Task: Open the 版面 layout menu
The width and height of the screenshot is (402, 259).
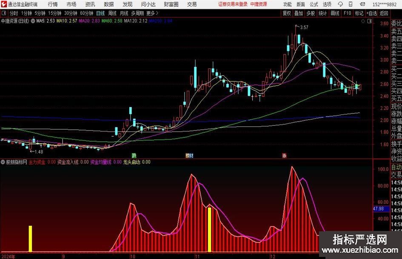Action: point(301,4)
